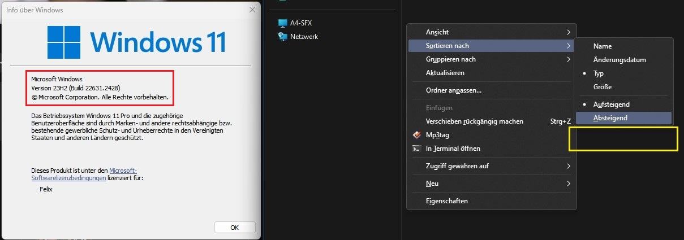Click the OK button in info dialog
Screen dimensions: 684x240
coord(235,228)
